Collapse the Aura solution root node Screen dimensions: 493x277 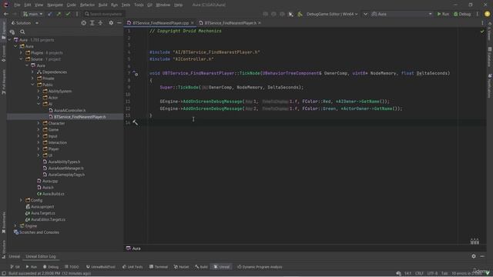[9, 40]
